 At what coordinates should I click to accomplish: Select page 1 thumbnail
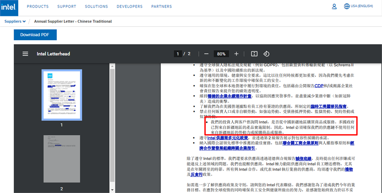point(62,95)
